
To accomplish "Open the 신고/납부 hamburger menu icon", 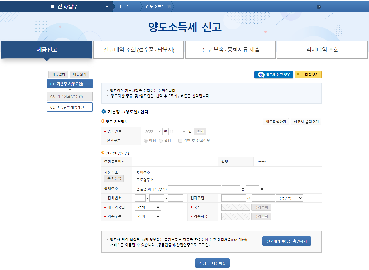I will pos(53,6).
